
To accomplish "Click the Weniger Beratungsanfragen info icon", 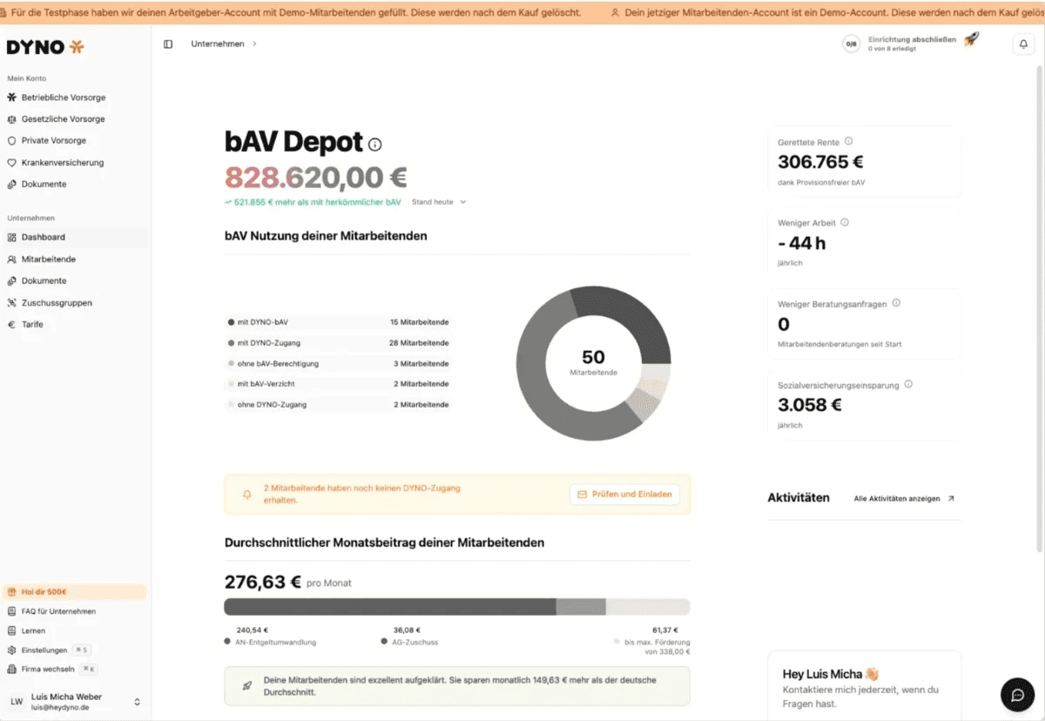I will tap(896, 303).
